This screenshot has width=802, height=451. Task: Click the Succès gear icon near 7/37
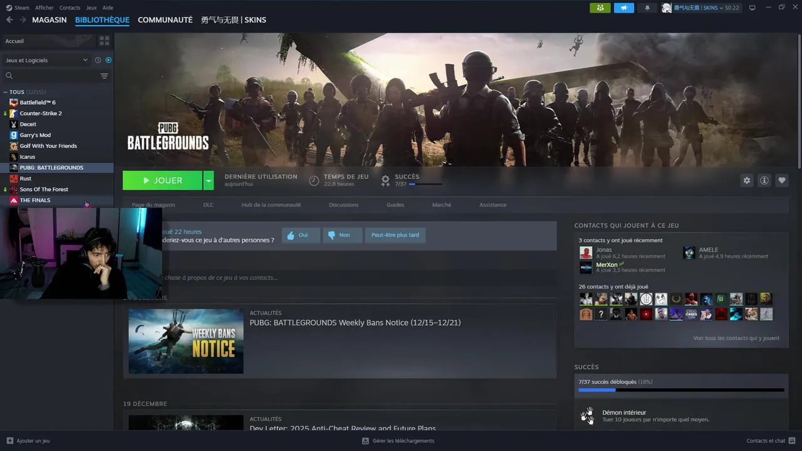coord(385,180)
